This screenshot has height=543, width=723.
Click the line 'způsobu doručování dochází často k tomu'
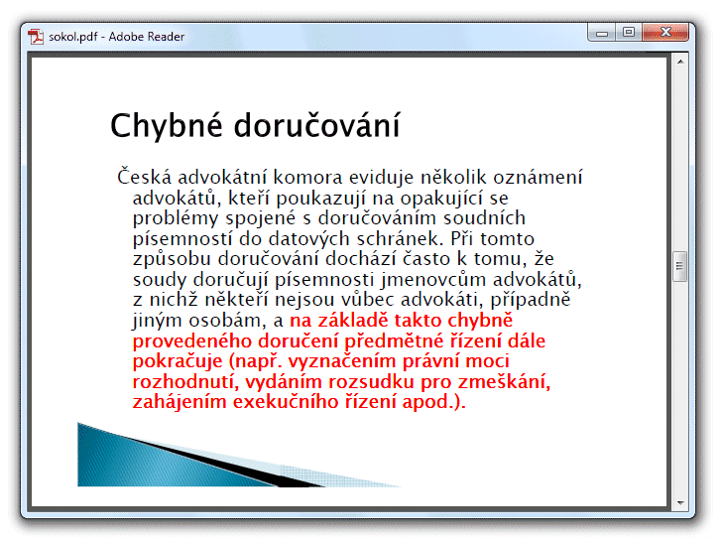(329, 259)
